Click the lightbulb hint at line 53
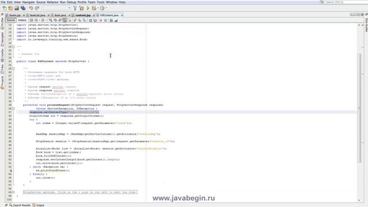 click(10, 170)
